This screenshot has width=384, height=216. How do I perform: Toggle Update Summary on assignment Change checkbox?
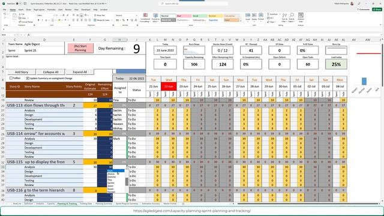click(28, 78)
